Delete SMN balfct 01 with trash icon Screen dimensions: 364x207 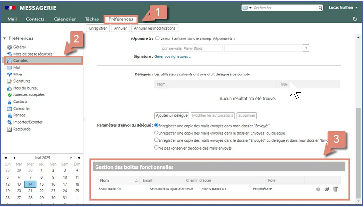point(335,189)
